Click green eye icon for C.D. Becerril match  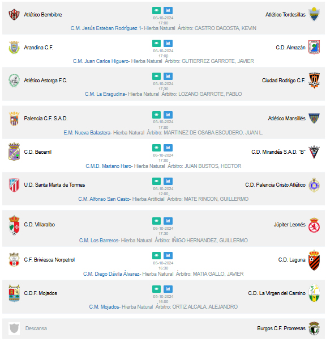pyautogui.click(x=156, y=148)
